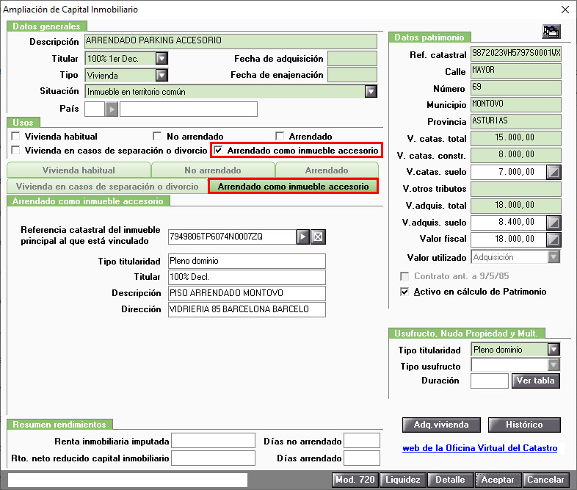Click the Calle field containing MAYOR
577x490 pixels.
click(x=516, y=71)
